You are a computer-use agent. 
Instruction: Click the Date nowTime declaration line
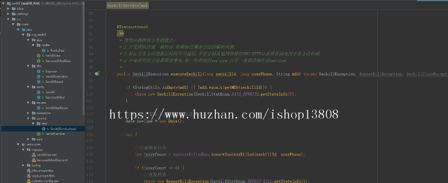155,121
